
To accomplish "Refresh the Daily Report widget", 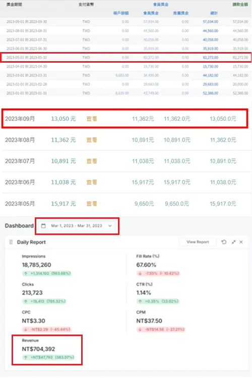I will tap(224, 242).
